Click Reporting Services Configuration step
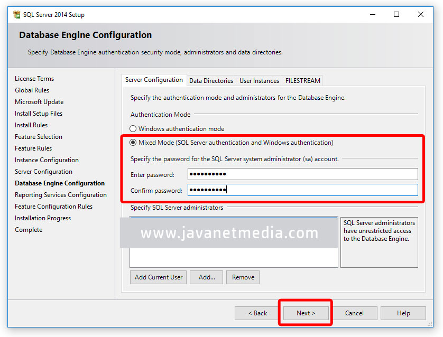The width and height of the screenshot is (443, 337). click(x=61, y=195)
